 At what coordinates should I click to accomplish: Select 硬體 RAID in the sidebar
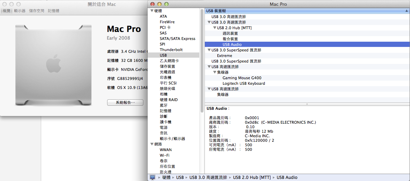point(169,100)
